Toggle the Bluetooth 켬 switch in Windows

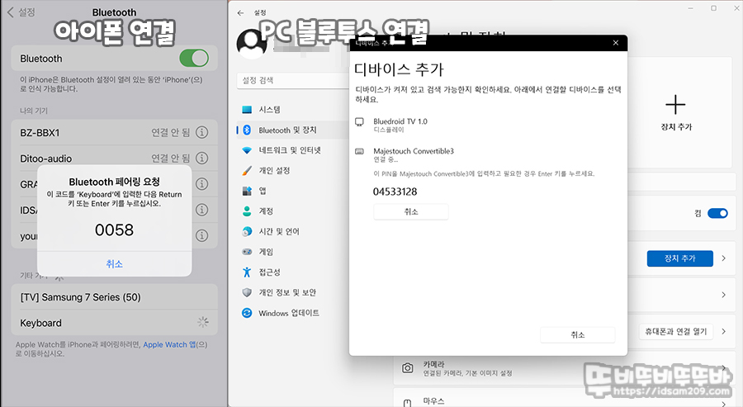click(x=717, y=213)
